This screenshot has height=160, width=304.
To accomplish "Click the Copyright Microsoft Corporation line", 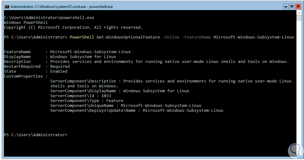I will (x=73, y=27).
